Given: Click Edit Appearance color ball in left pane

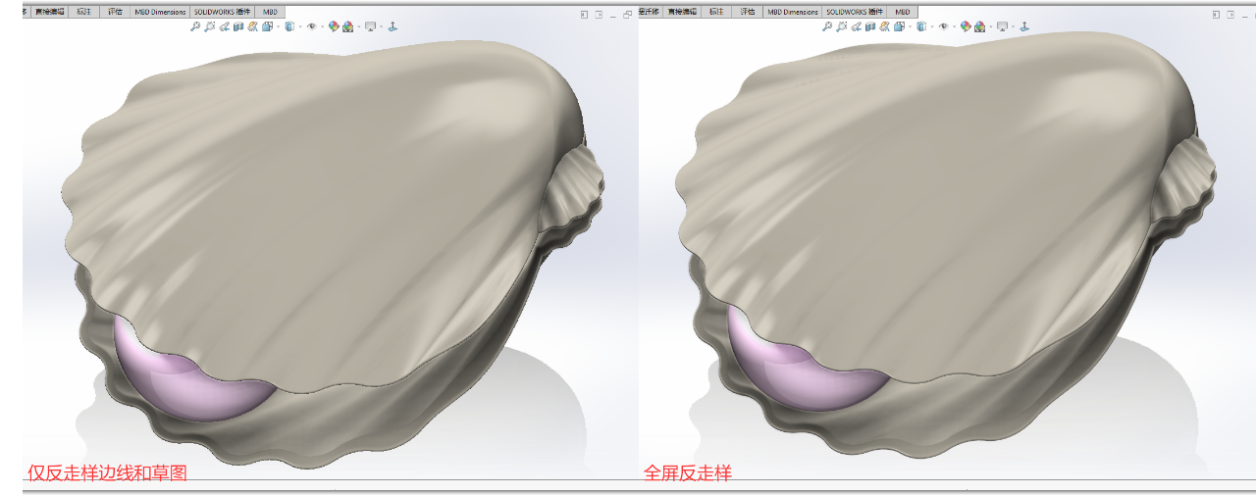Looking at the screenshot, I should (x=335, y=26).
